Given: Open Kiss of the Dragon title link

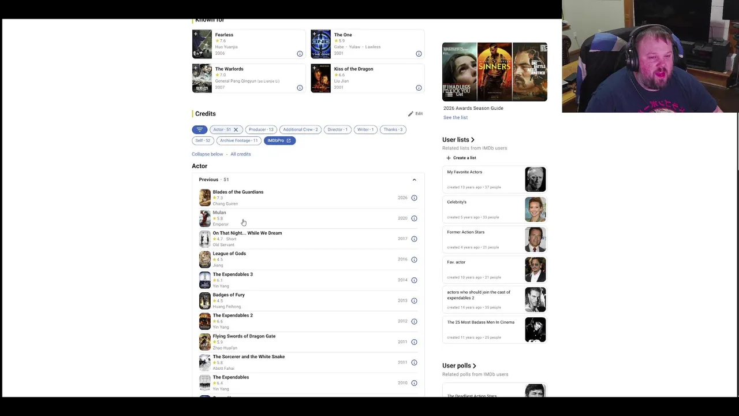Looking at the screenshot, I should tap(353, 69).
